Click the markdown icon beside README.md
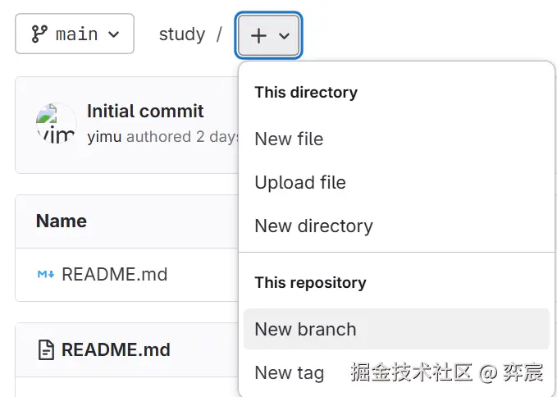Screen dimensions: 557x397 click(x=46, y=274)
